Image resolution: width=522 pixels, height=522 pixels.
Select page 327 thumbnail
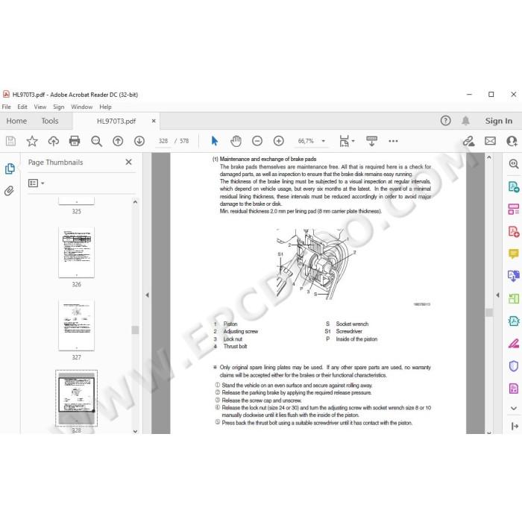(x=77, y=325)
